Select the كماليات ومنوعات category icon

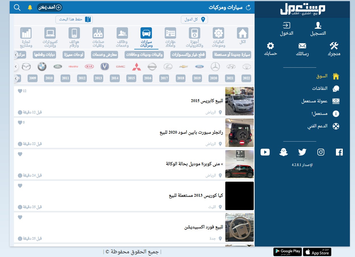218,33
